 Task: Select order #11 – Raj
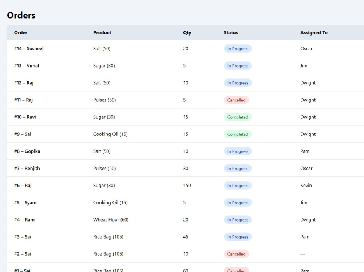tap(23, 100)
